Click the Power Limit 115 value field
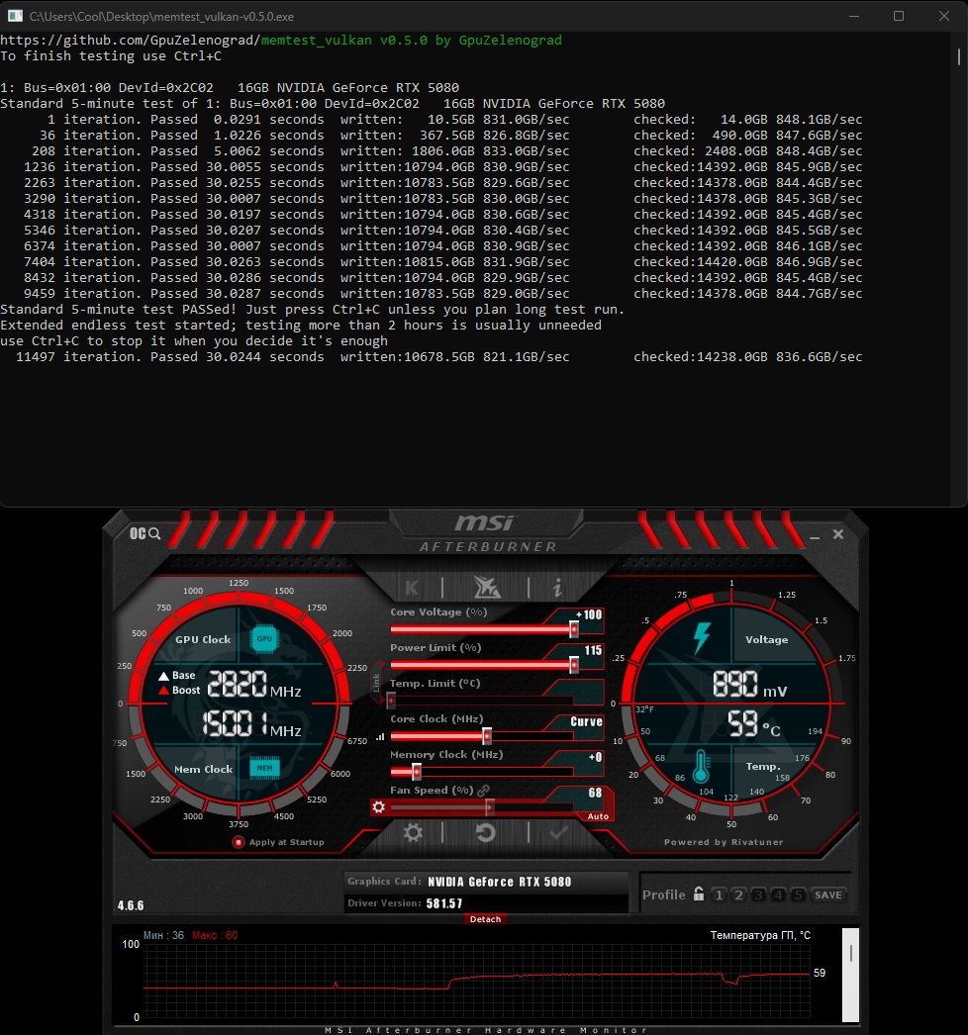968x1035 pixels. [x=592, y=650]
